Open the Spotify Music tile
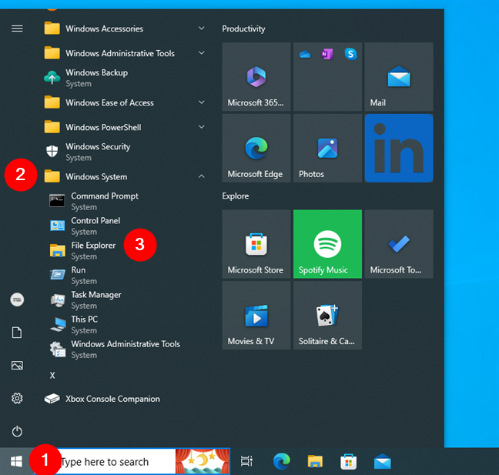The image size is (499, 475). click(327, 244)
